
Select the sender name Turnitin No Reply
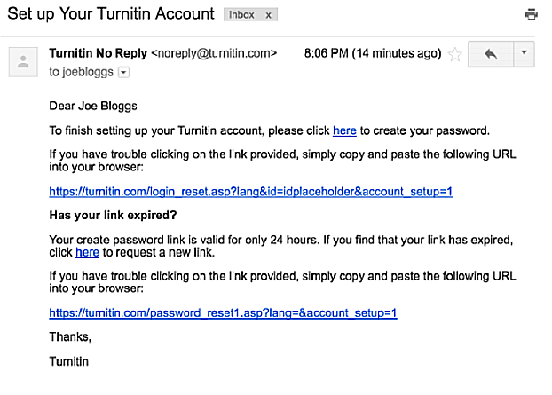[x=99, y=53]
